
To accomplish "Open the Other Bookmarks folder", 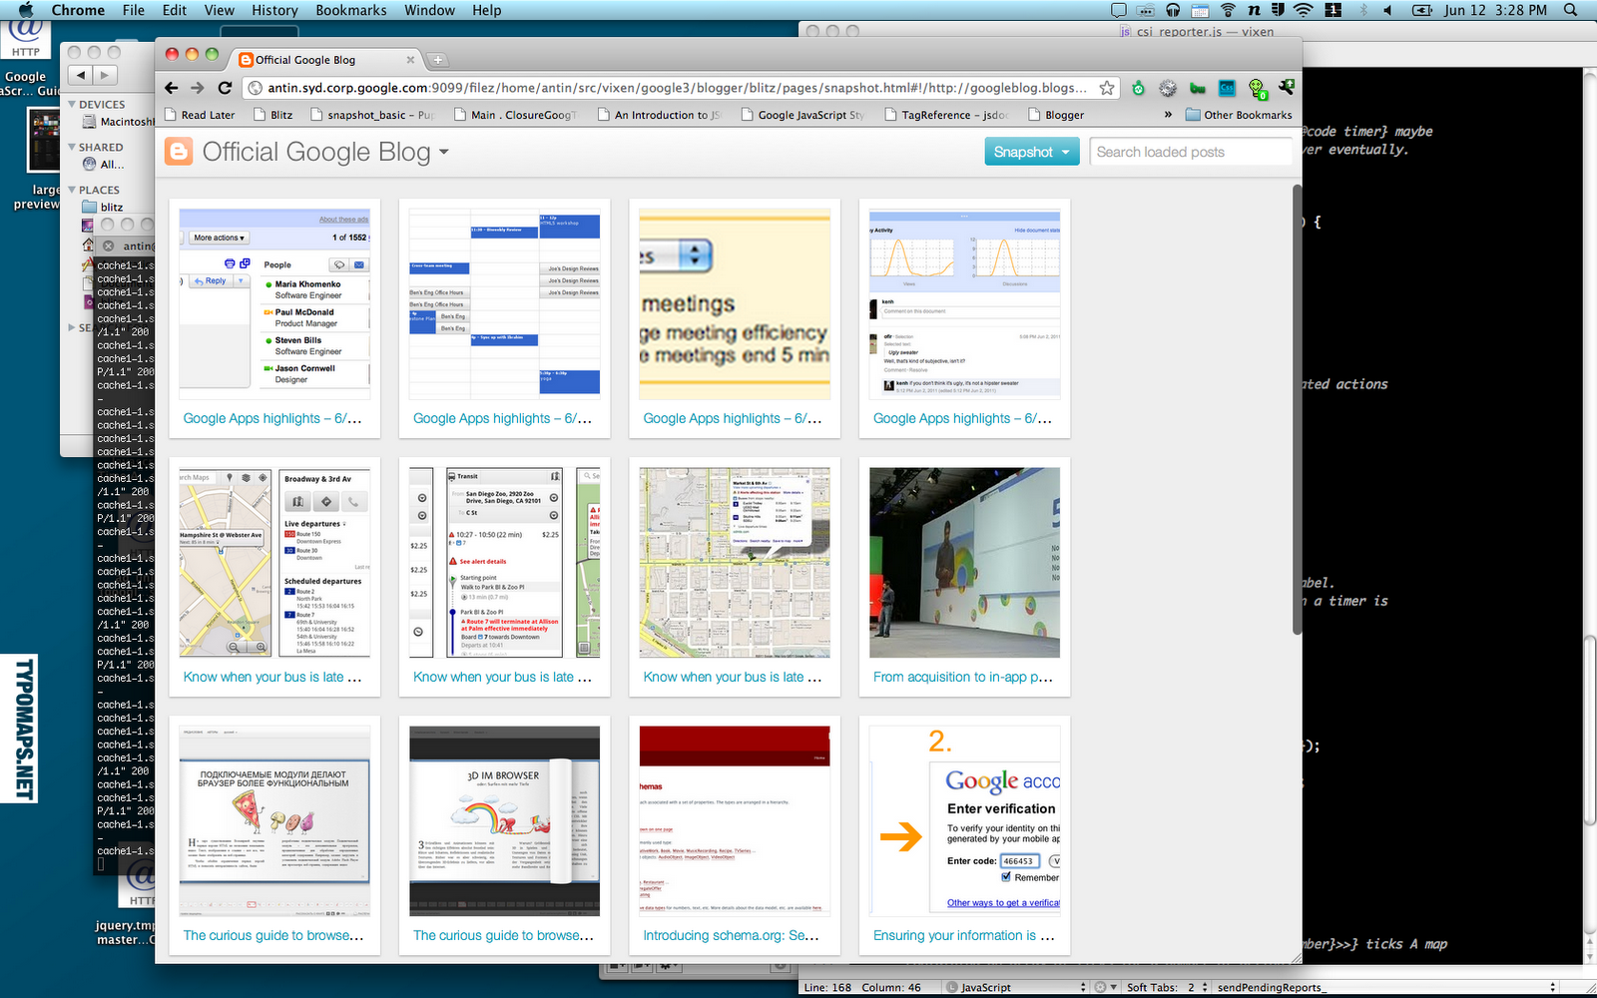I will pos(1239,115).
